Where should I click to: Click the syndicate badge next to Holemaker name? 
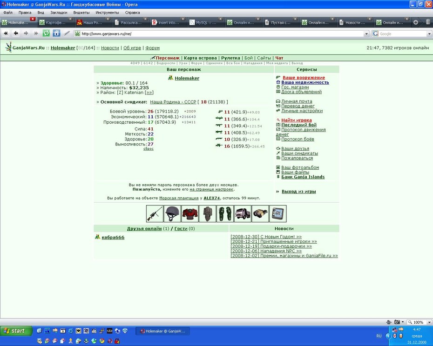tap(171, 78)
